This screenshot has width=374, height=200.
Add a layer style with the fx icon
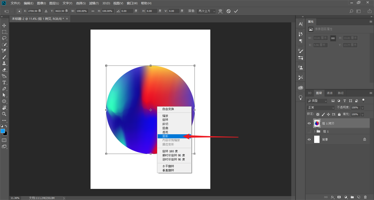click(x=332, y=197)
